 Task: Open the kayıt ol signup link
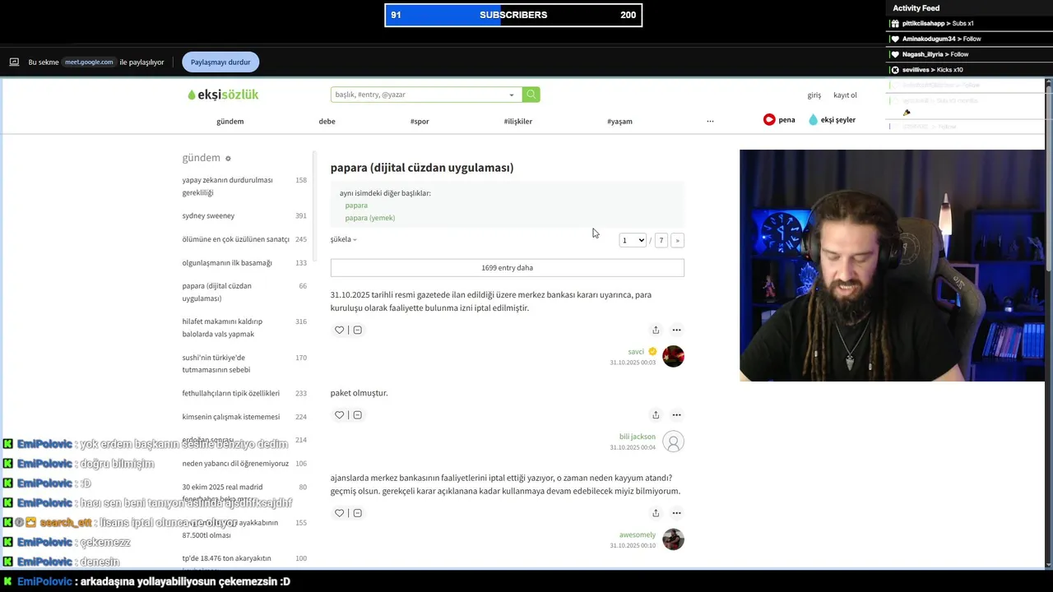click(x=845, y=95)
